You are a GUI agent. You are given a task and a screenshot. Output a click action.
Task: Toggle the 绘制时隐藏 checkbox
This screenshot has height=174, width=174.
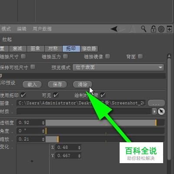tap(103, 95)
